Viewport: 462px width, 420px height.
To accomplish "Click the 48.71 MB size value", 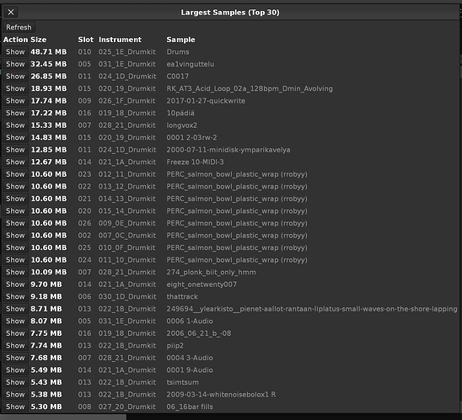I will [x=49, y=52].
